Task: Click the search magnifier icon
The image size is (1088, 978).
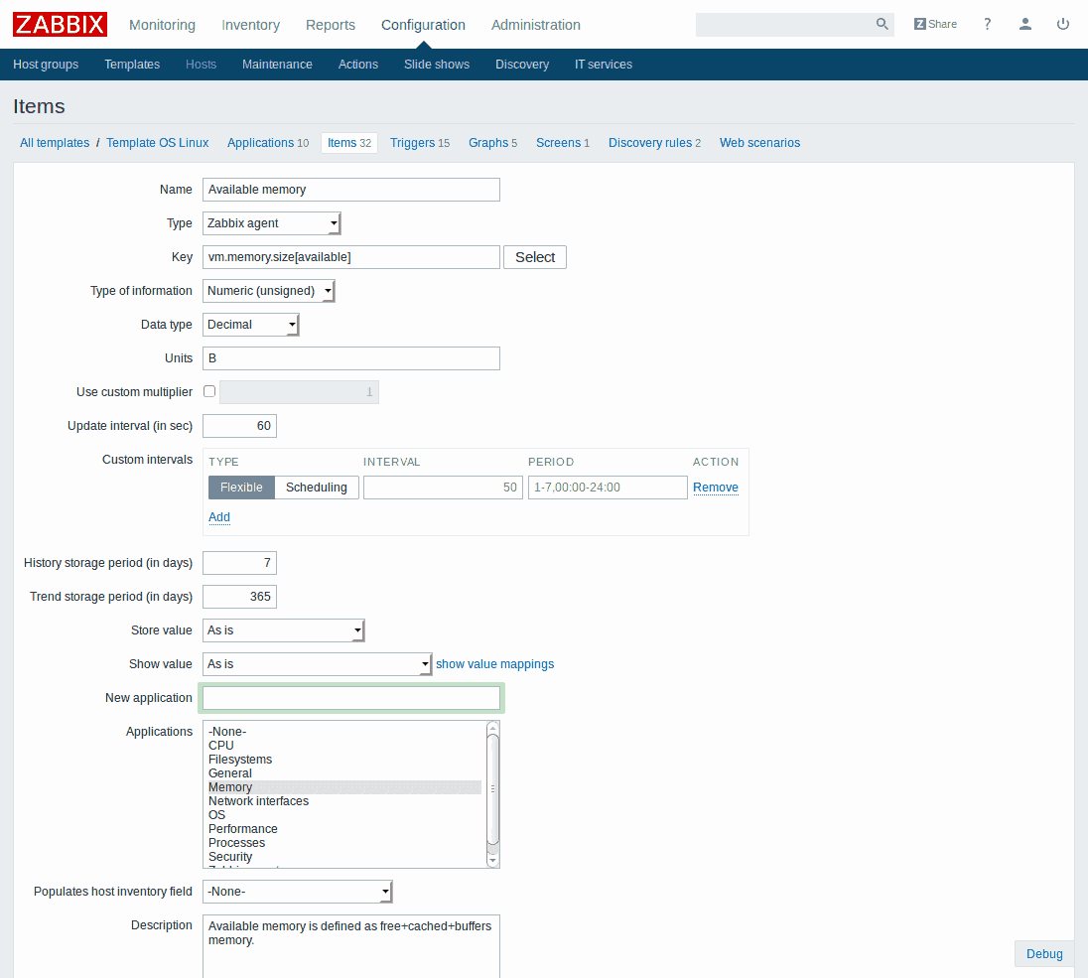Action: tap(881, 25)
